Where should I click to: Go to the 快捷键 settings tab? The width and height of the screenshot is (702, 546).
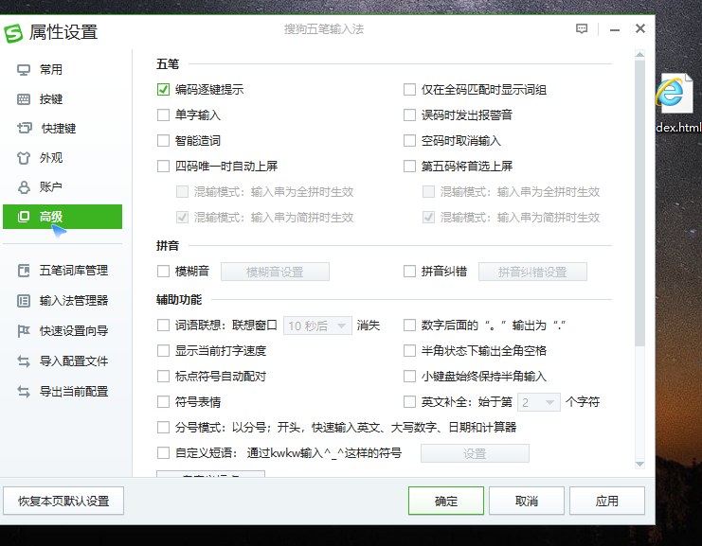[x=63, y=129]
